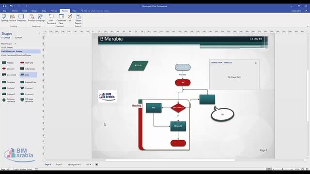Image resolution: width=310 pixels, height=174 pixels.
Task: Click the BIM arabia logo image on page
Action: (x=108, y=96)
